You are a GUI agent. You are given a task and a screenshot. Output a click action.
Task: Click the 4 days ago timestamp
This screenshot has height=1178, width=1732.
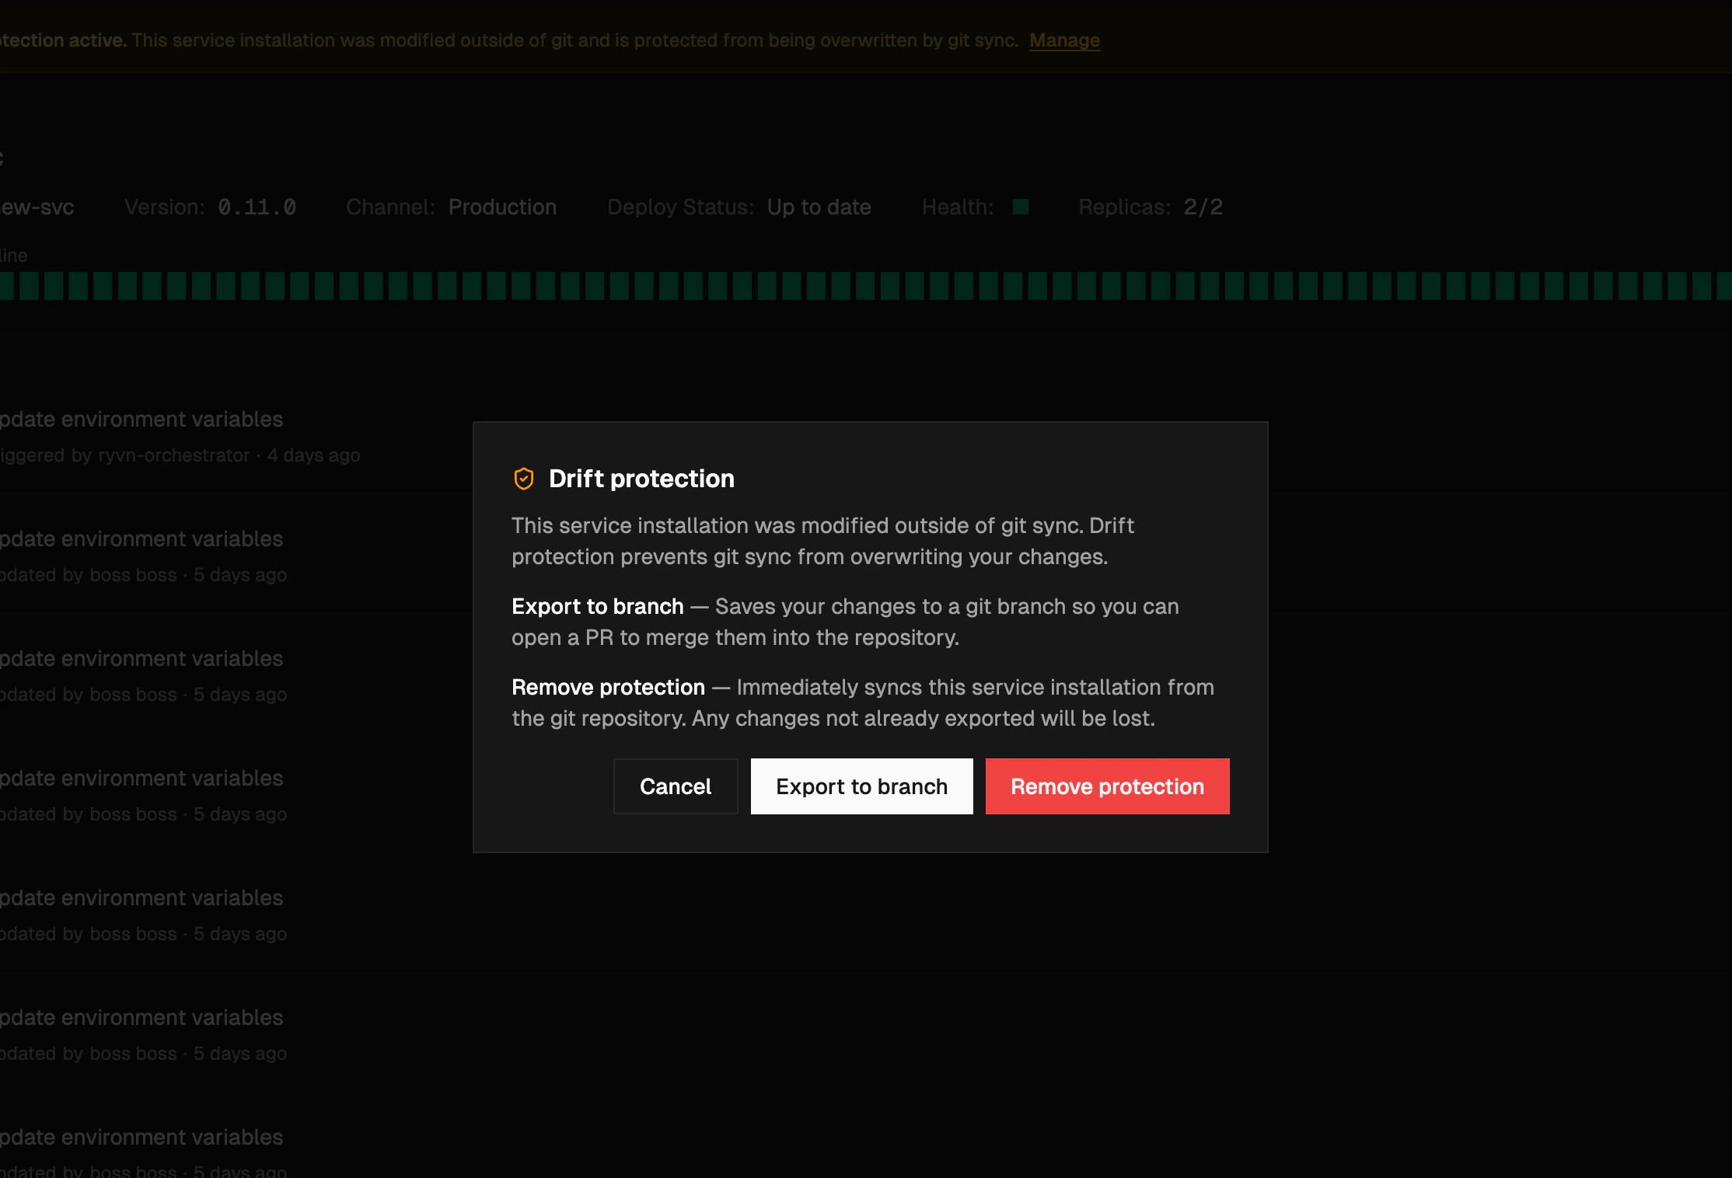pos(314,455)
